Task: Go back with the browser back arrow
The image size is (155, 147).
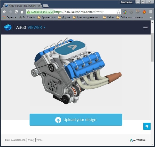Action: tap(4, 12)
